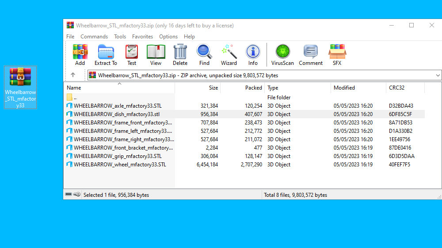Click the Delete trash can icon
Image resolution: width=442 pixels, height=248 pixels.
[180, 55]
